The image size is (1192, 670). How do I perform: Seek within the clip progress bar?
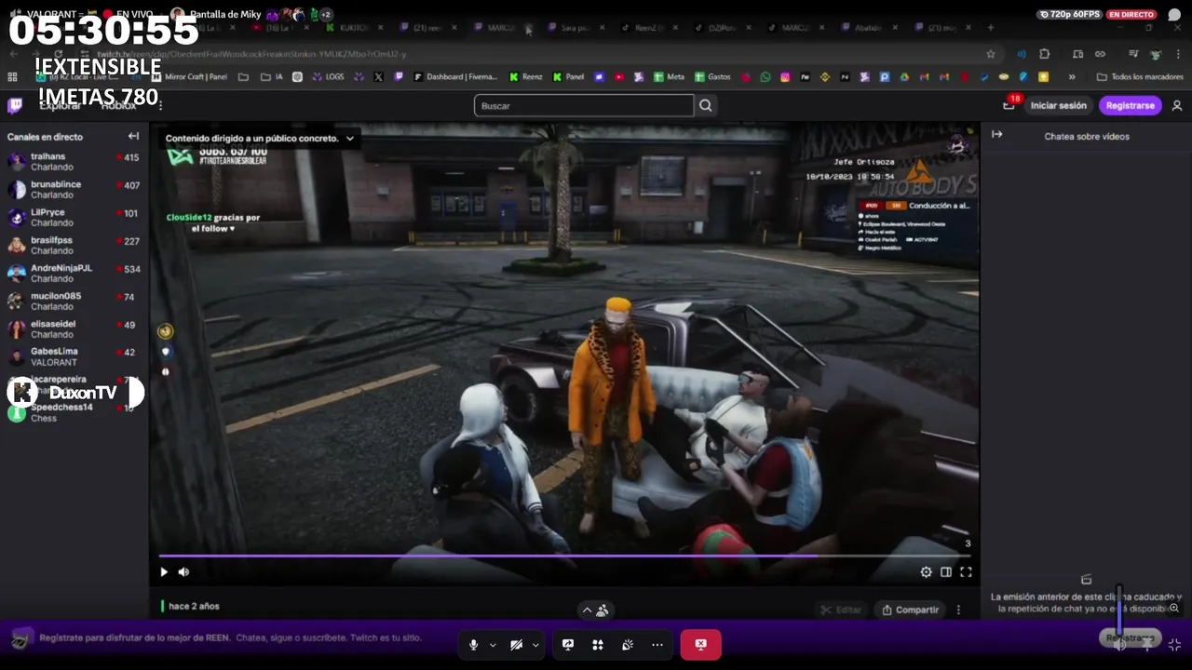tap(564, 556)
